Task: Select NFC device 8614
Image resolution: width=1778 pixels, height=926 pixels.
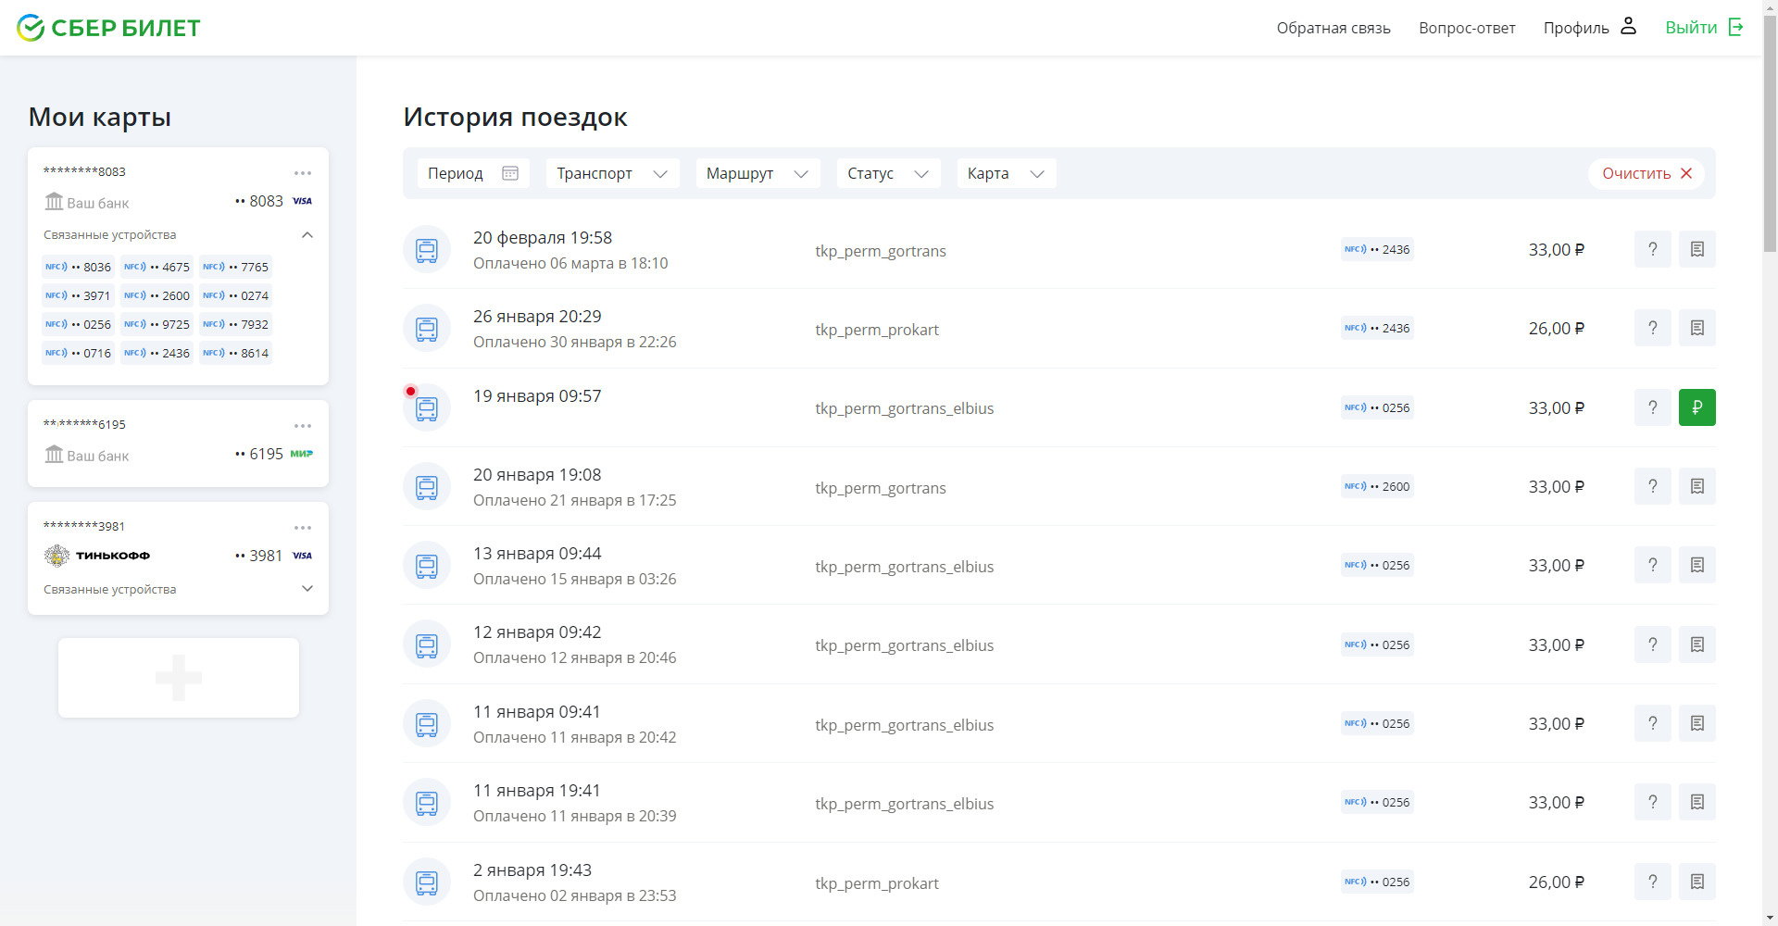Action: coord(235,353)
